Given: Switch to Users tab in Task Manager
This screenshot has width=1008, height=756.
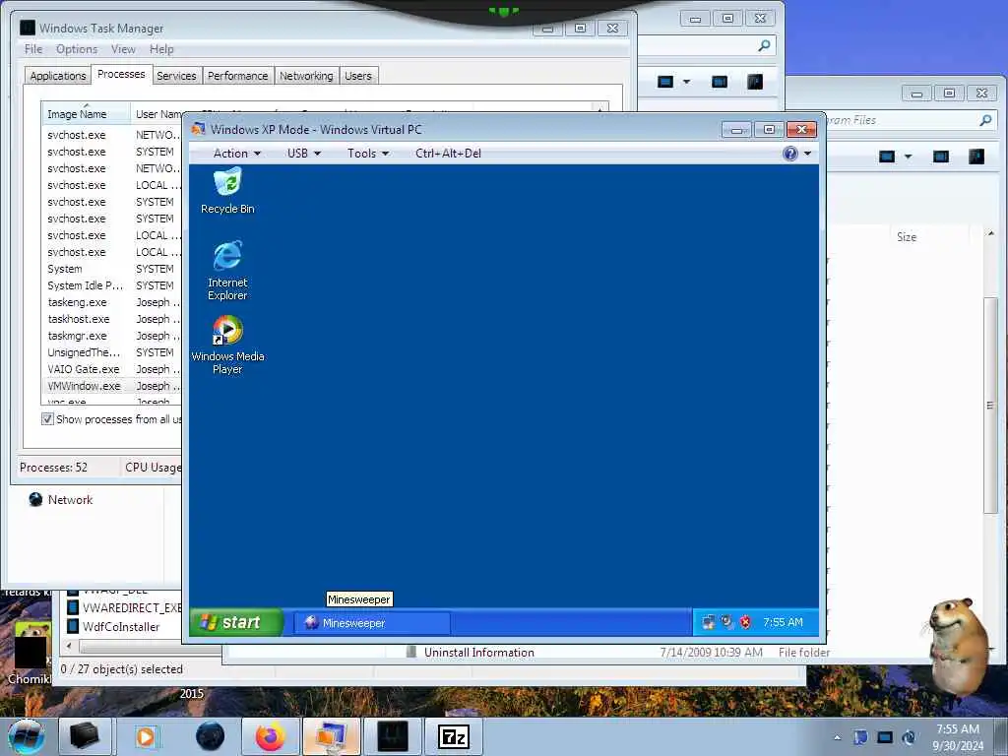Looking at the screenshot, I should 358,76.
